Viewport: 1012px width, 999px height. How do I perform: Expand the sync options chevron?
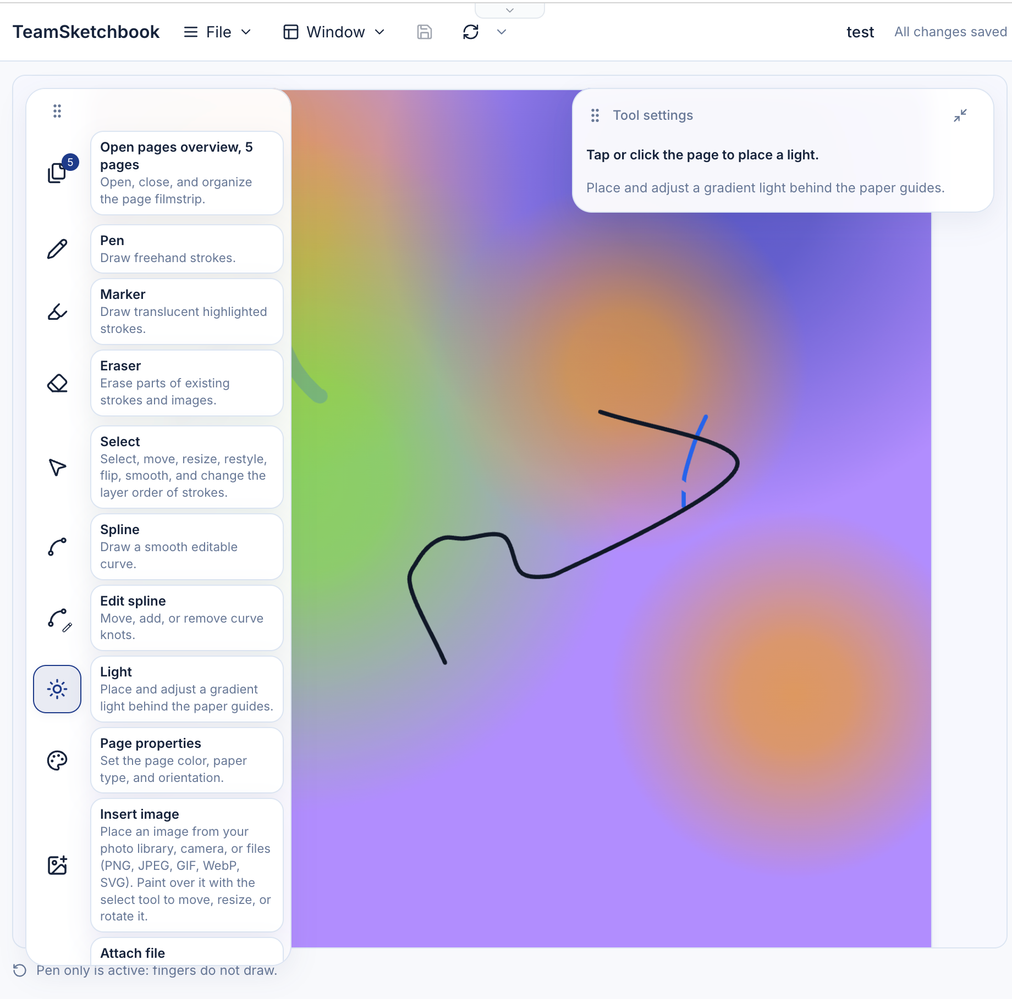502,32
